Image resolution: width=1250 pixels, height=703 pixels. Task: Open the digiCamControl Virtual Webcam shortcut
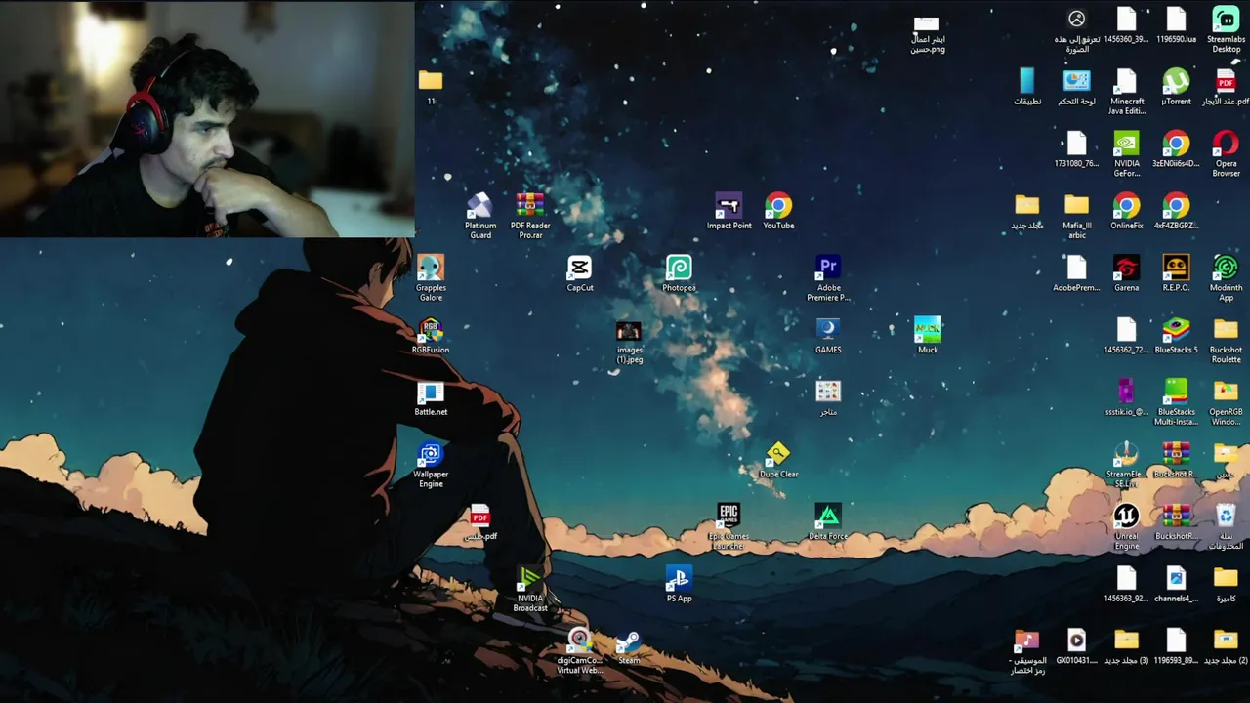(579, 652)
